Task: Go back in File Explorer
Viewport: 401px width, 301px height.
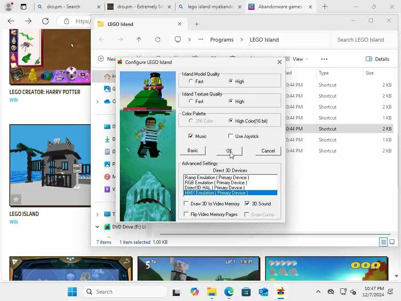Action: point(101,40)
